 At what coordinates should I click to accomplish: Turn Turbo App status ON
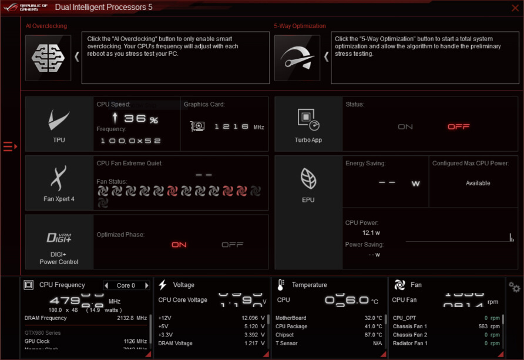(x=405, y=127)
